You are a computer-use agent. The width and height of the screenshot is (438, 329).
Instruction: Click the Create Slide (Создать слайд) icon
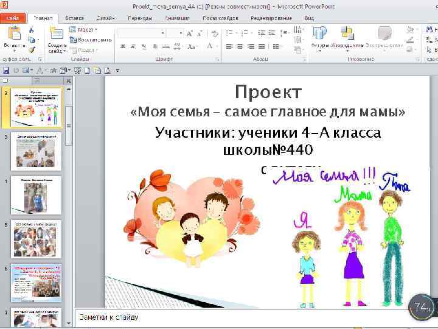coord(57,34)
